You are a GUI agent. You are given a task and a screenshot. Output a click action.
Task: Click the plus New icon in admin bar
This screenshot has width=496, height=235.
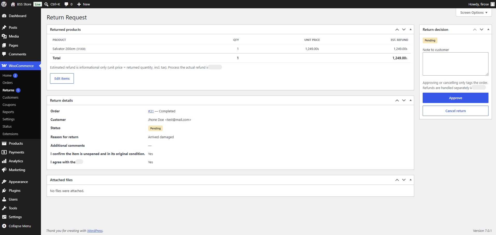pos(79,4)
